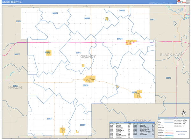Viewport: 191px width, 139px height.
Task: Click the ZIP Code Business Reference Edition subtitle
Action: 161,3
